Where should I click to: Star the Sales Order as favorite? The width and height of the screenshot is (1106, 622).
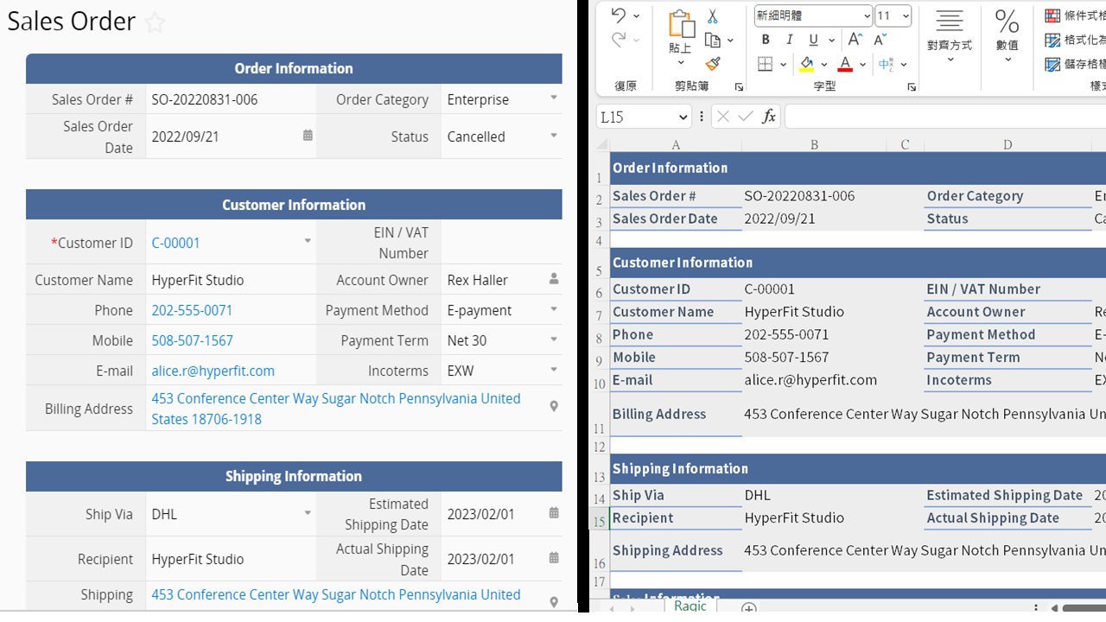155,22
